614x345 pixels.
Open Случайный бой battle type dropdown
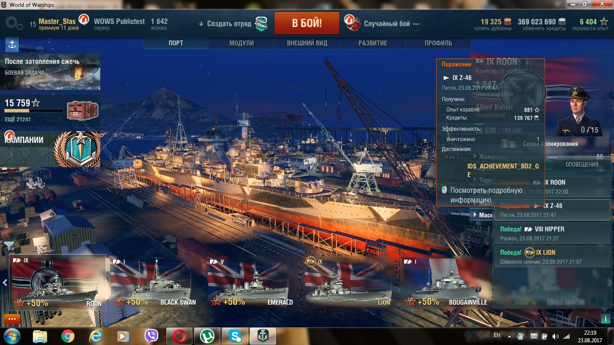point(391,24)
